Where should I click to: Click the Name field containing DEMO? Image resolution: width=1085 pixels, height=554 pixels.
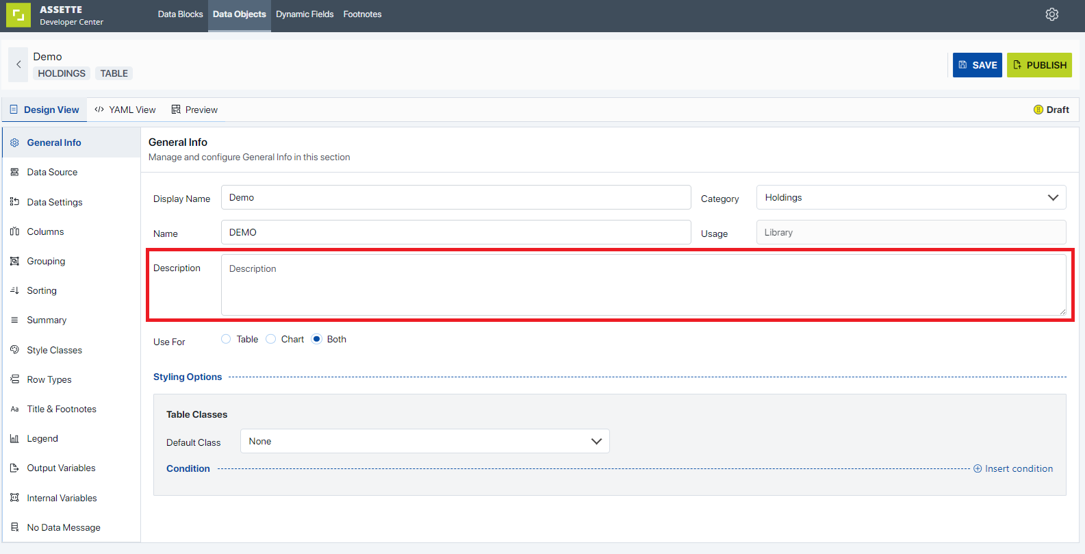coord(456,232)
